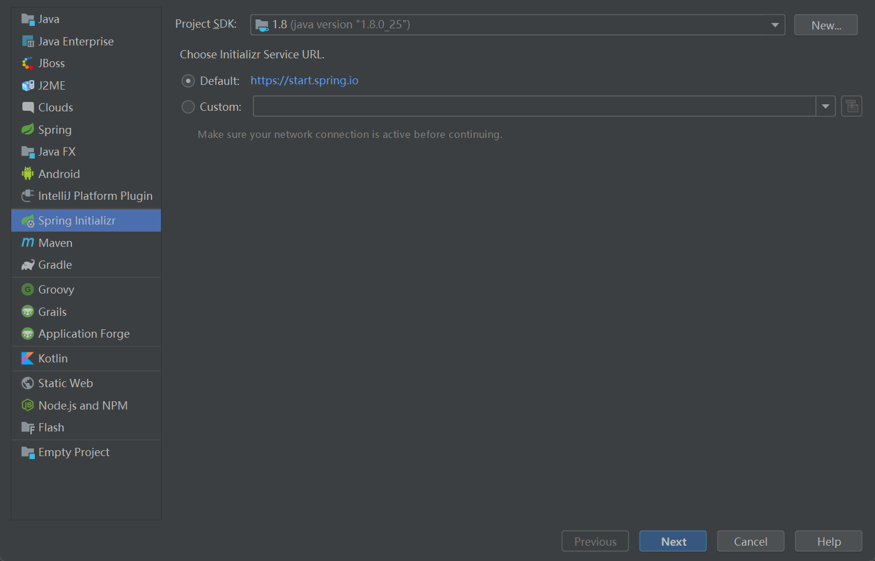875x561 pixels.
Task: Click the Spring leaf icon
Action: click(28, 130)
